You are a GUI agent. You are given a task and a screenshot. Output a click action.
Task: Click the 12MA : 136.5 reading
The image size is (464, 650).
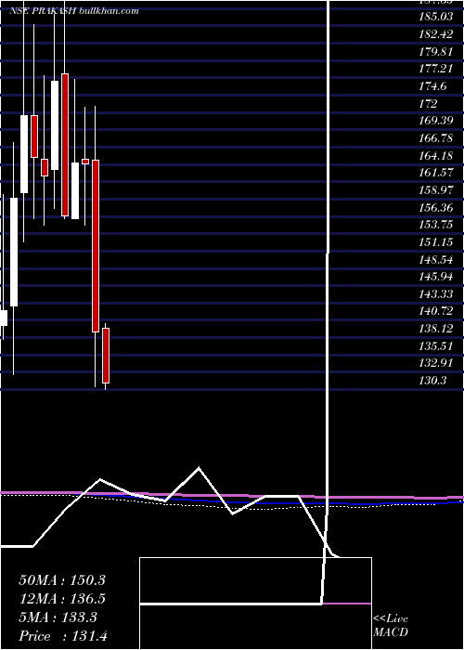62,599
